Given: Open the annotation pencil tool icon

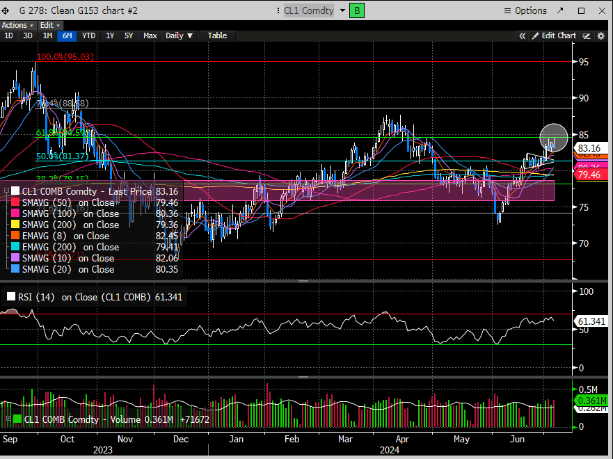Looking at the screenshot, I should point(587,36).
